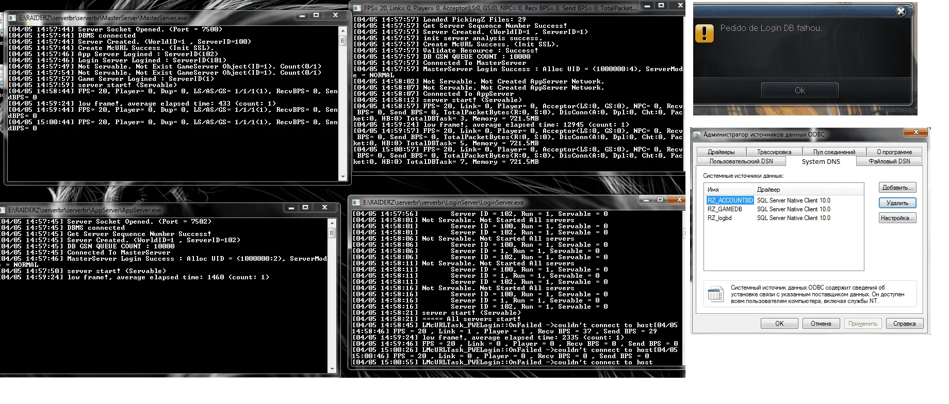Maximize the MasterServer.exe console window

pyautogui.click(x=316, y=15)
